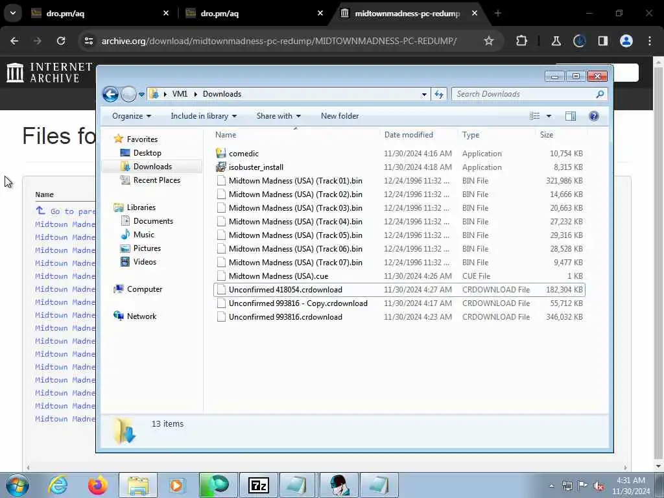Screen dimensions: 664x498
Task: Open a new browser tab
Action: click(497, 13)
